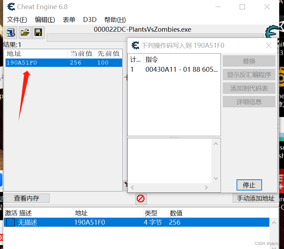Click value 256 in the address table row
Screen dimensions: 284x249
pyautogui.click(x=174, y=222)
